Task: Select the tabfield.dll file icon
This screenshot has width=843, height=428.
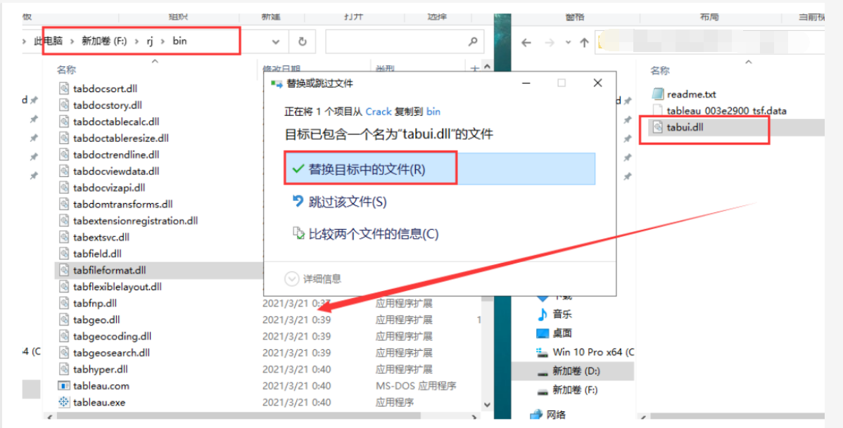Action: click(x=64, y=254)
